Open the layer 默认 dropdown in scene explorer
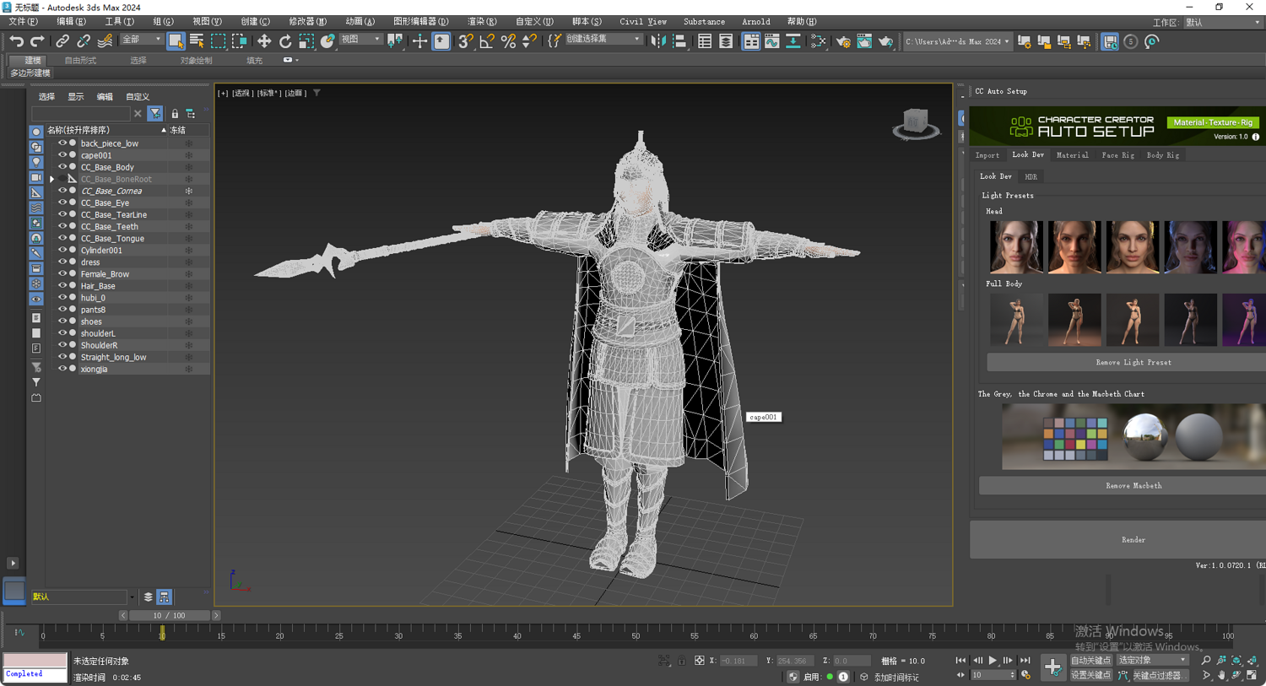The width and height of the screenshot is (1266, 686). pos(83,597)
